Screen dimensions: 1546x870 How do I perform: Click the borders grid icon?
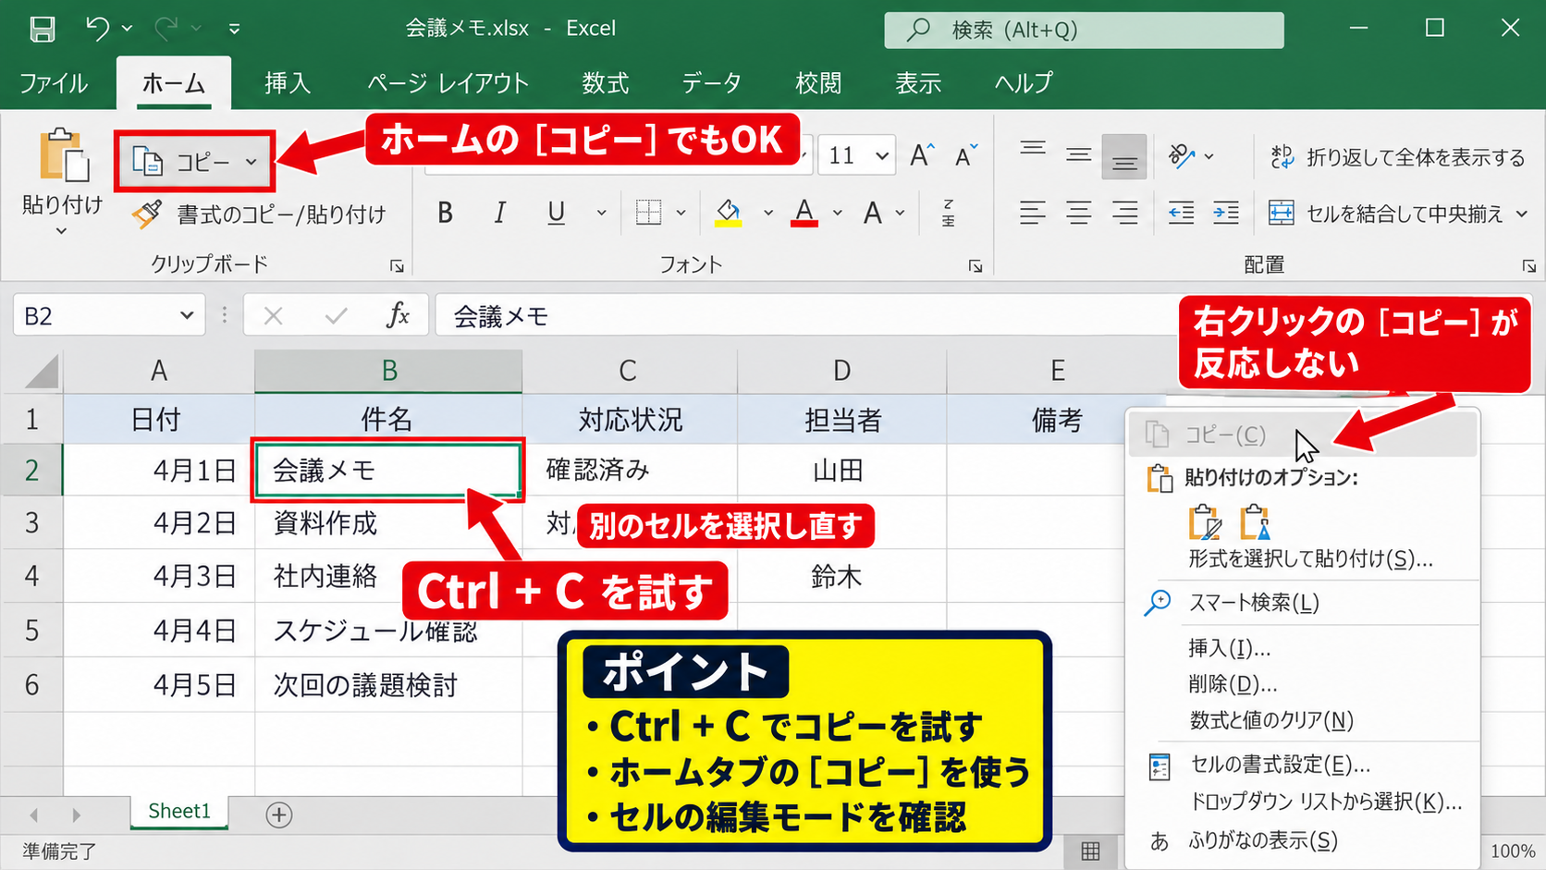tap(649, 213)
